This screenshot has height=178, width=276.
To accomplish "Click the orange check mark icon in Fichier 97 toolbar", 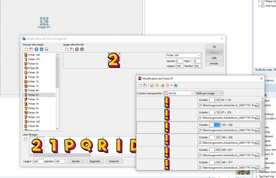I will coord(157,85).
